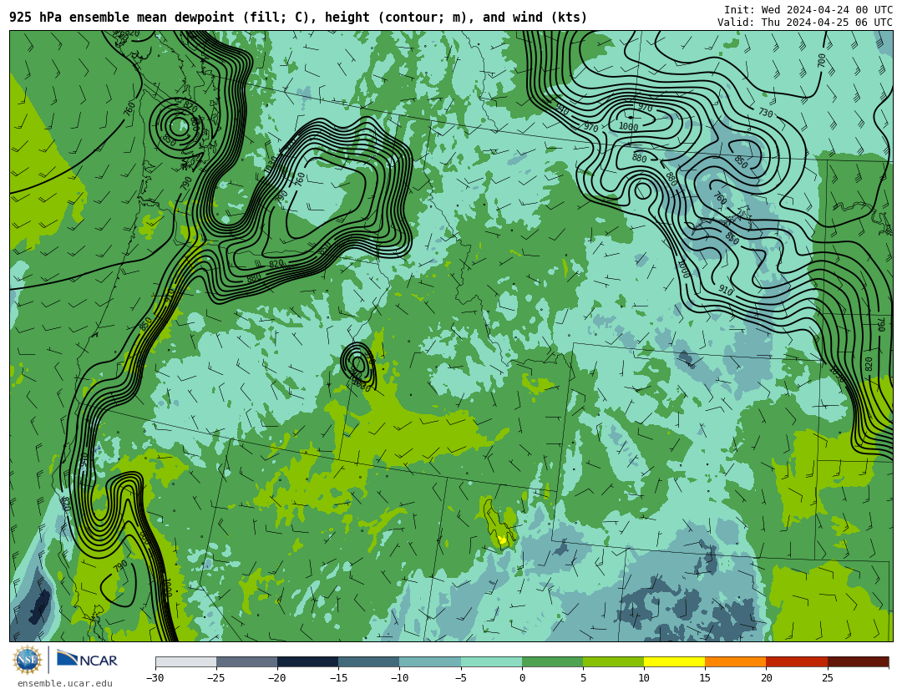Select the -5 to 0 colorbar swatch
Screen dimensions: 902x694
[491, 662]
